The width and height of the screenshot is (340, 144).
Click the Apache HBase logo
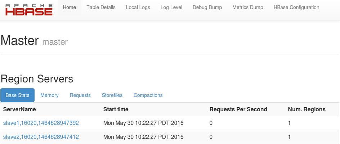tap(29, 10)
